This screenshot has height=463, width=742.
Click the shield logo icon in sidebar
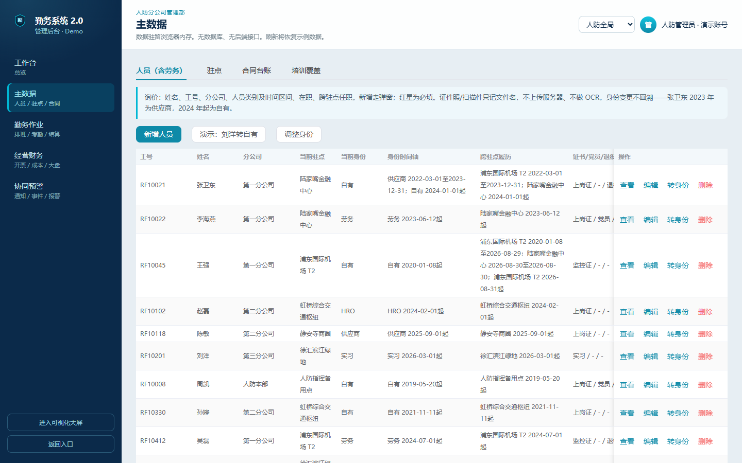tap(20, 21)
